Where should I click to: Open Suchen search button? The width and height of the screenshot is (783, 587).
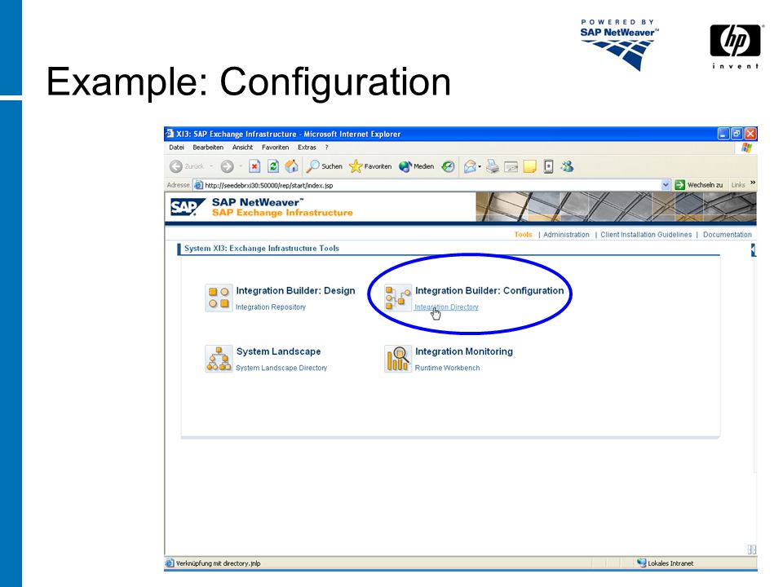pos(324,166)
